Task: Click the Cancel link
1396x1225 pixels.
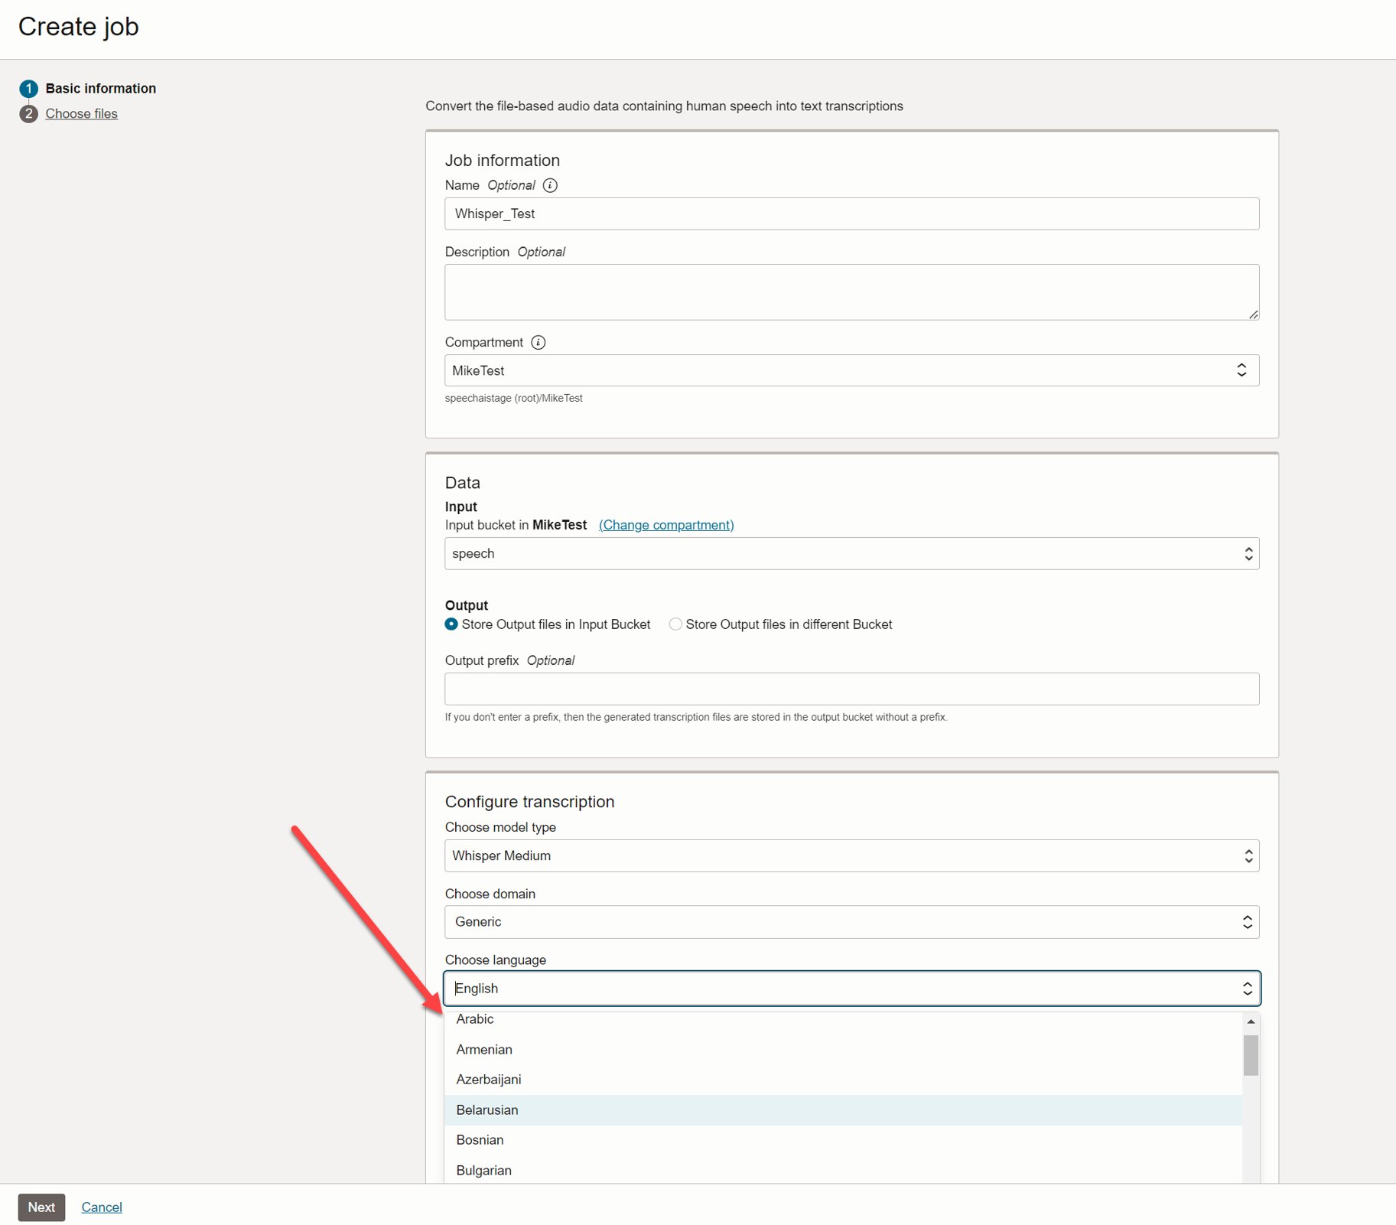Action: point(102,1207)
